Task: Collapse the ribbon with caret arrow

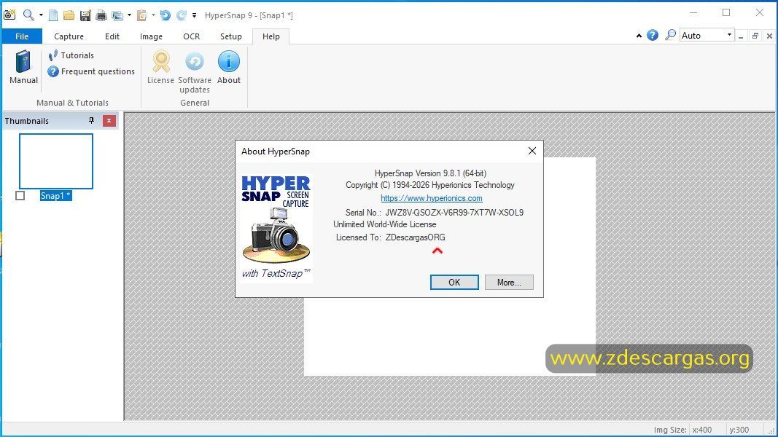Action: coord(639,36)
